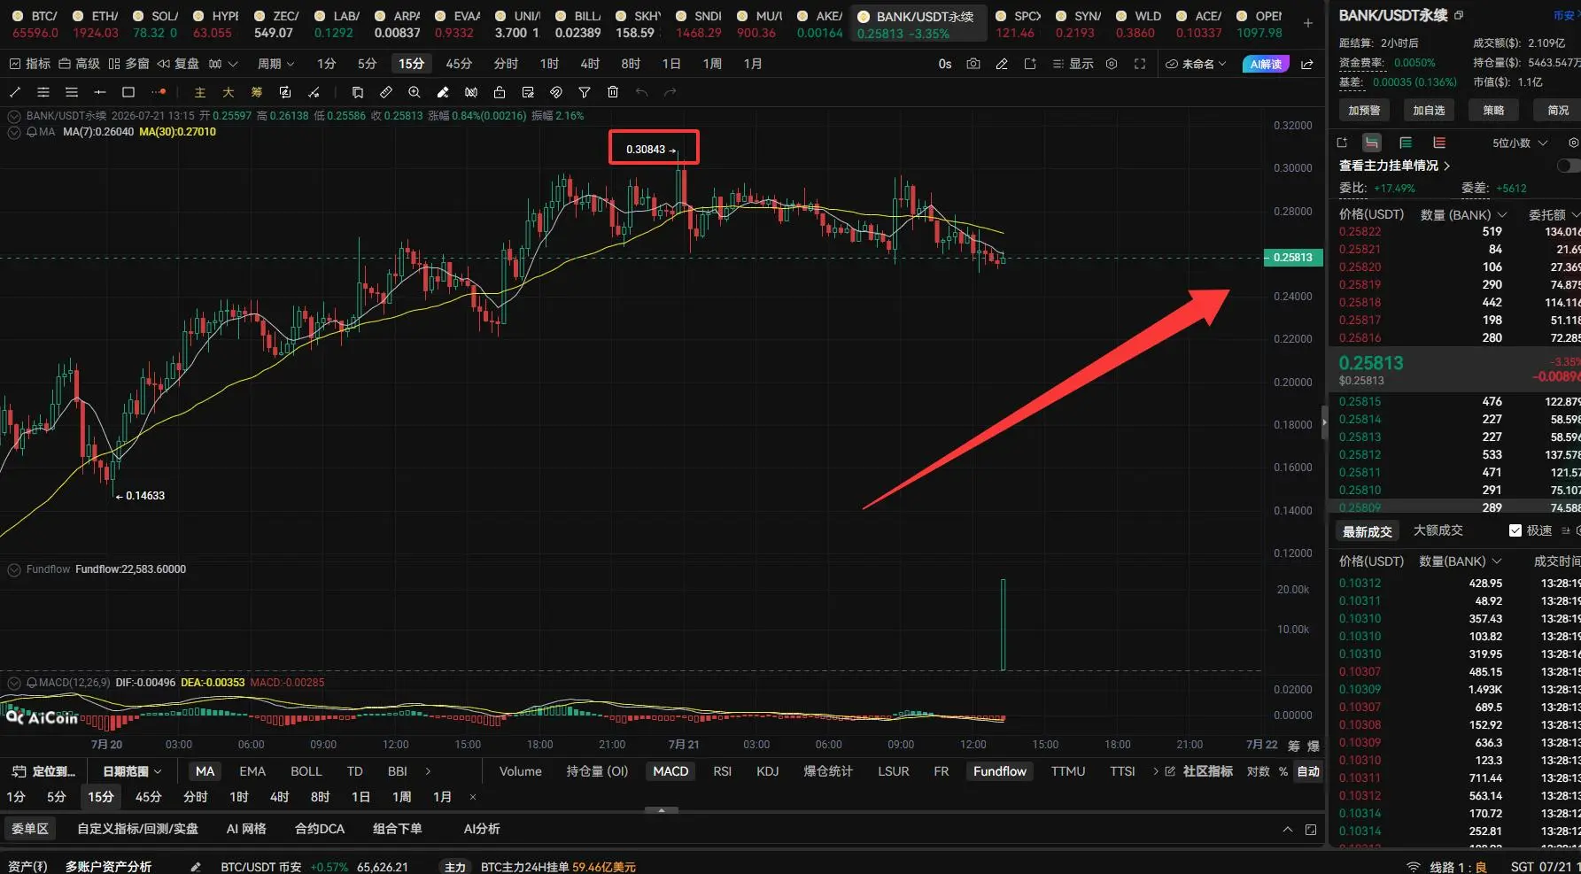Image resolution: width=1581 pixels, height=874 pixels.
Task: Click the redo arrow in drawing toolbar
Action: (670, 92)
